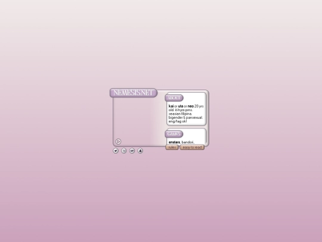Select the ABOUT section label
Viewport: 322px width, 242px height.
coord(174,98)
